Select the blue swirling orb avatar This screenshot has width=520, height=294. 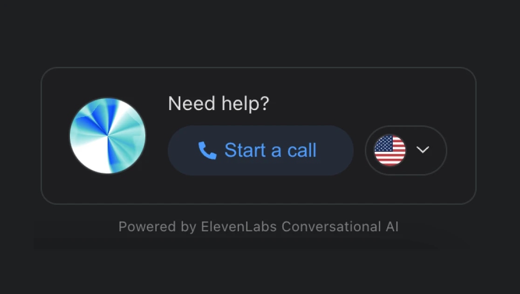tap(108, 136)
